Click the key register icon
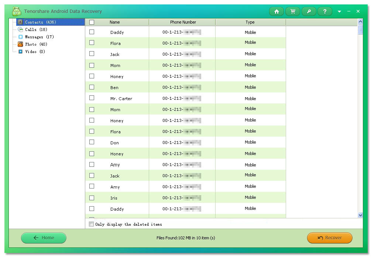The height and width of the screenshot is (257, 371). [x=309, y=11]
